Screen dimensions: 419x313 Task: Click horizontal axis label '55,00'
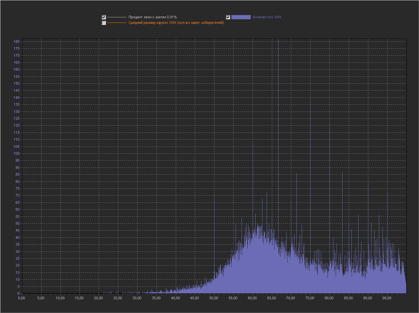click(233, 298)
